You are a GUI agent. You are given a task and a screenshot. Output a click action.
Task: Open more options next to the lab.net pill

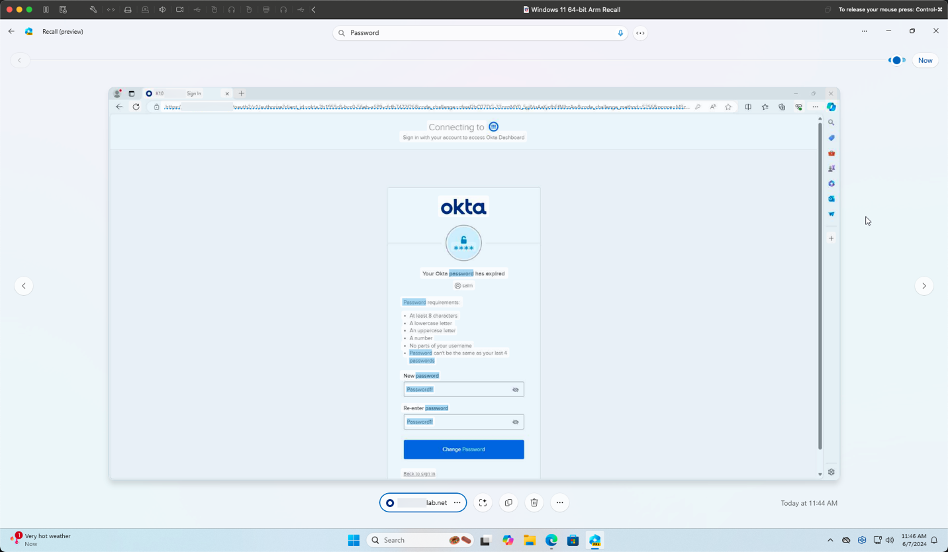point(457,502)
